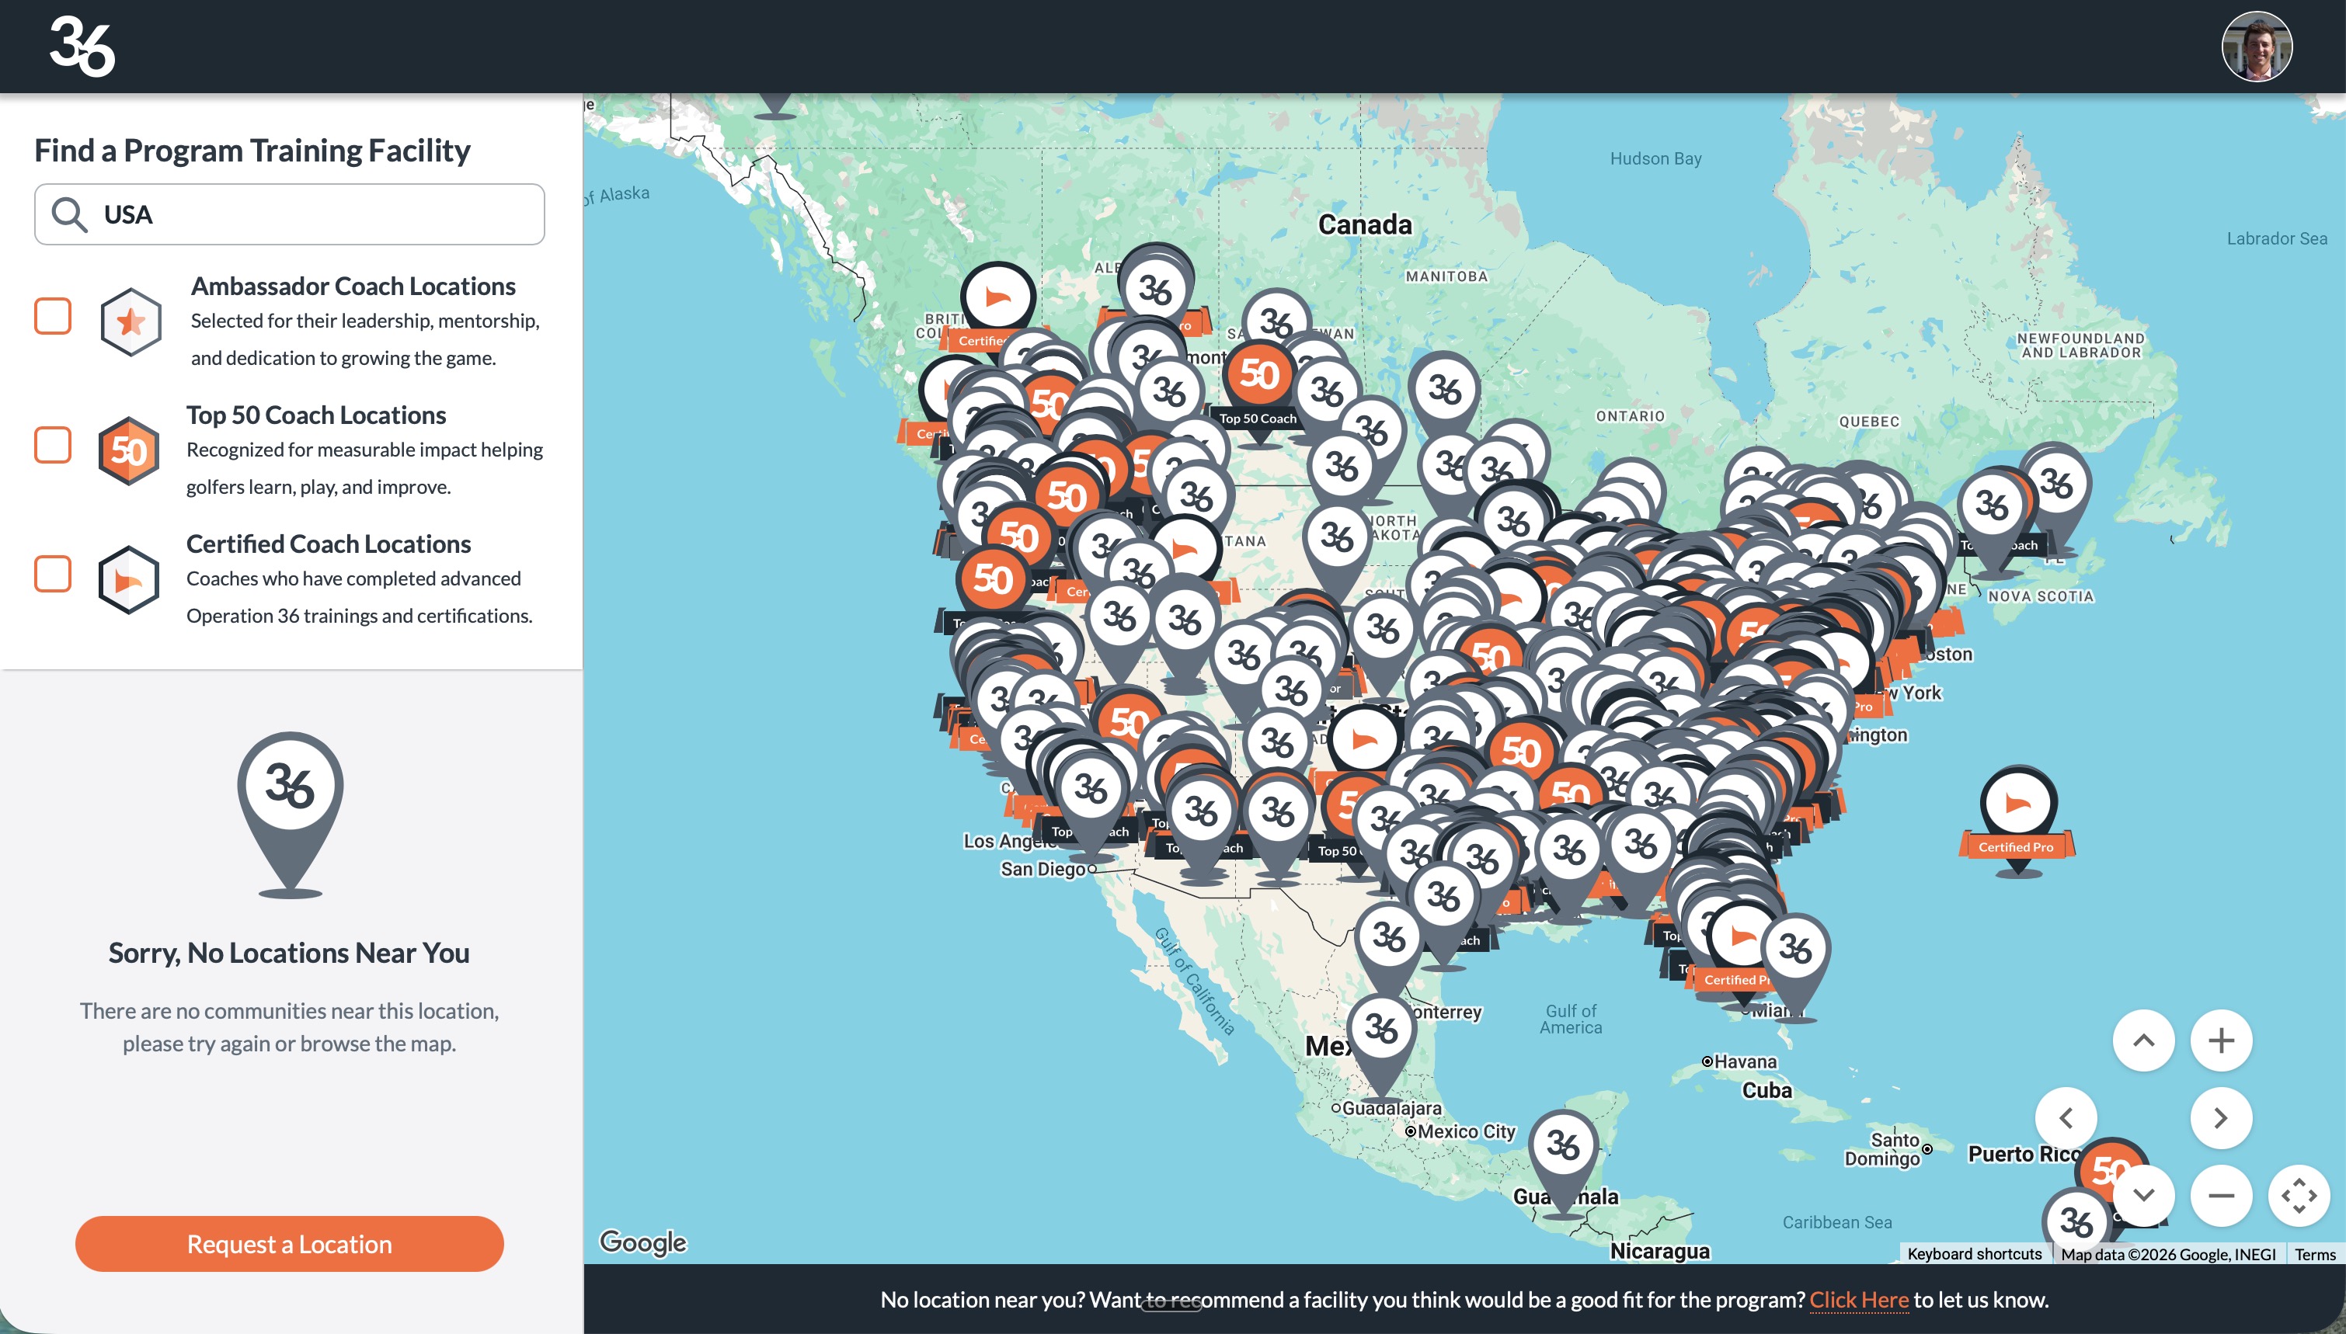
Task: Pan the map down
Action: [2143, 1196]
